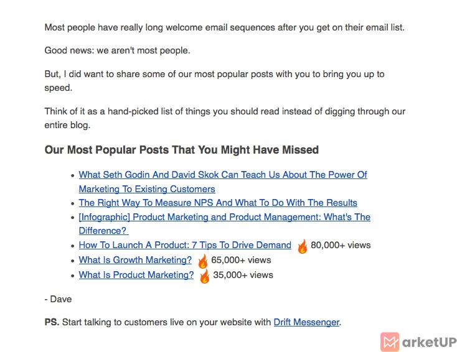Click the fire icon beside 65,000+ views

point(203,261)
